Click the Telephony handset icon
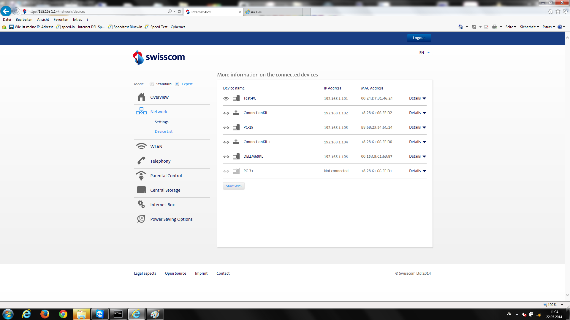570x320 pixels. click(141, 161)
